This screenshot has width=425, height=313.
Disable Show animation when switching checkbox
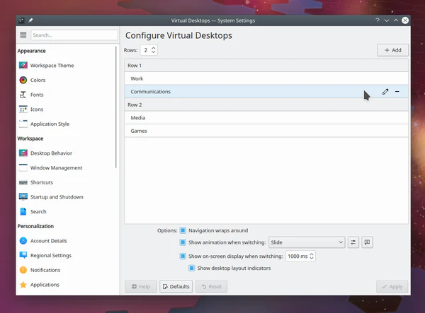183,242
